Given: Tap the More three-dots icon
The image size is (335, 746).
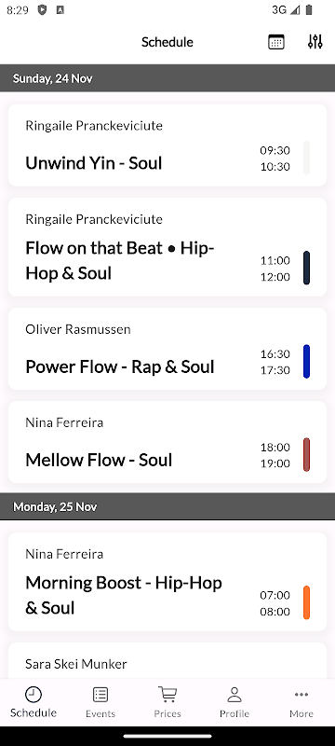Looking at the screenshot, I should click(x=301, y=695).
